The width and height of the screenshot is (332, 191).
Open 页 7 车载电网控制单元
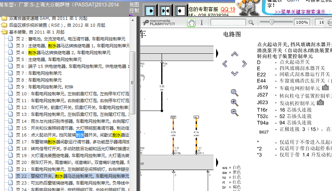(39, 73)
